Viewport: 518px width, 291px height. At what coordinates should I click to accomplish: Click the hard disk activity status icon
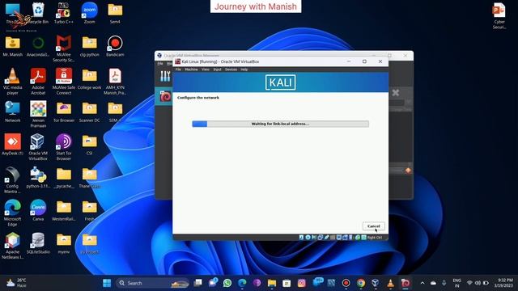click(x=301, y=238)
